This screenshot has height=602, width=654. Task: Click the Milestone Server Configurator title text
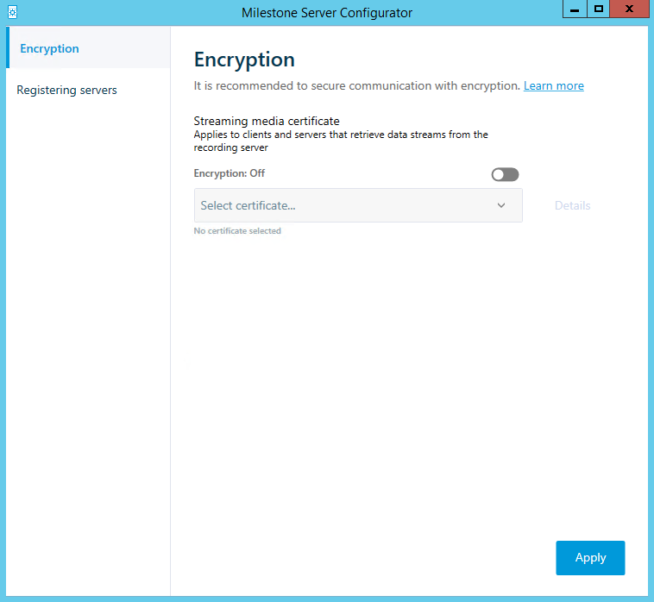point(327,13)
